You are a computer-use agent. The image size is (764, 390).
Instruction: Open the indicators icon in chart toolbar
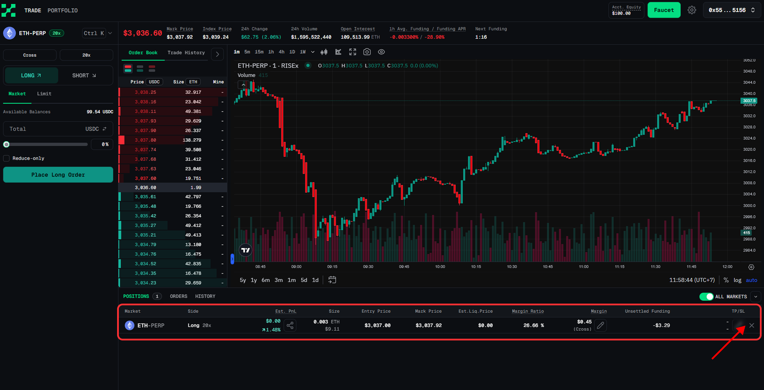pyautogui.click(x=338, y=52)
